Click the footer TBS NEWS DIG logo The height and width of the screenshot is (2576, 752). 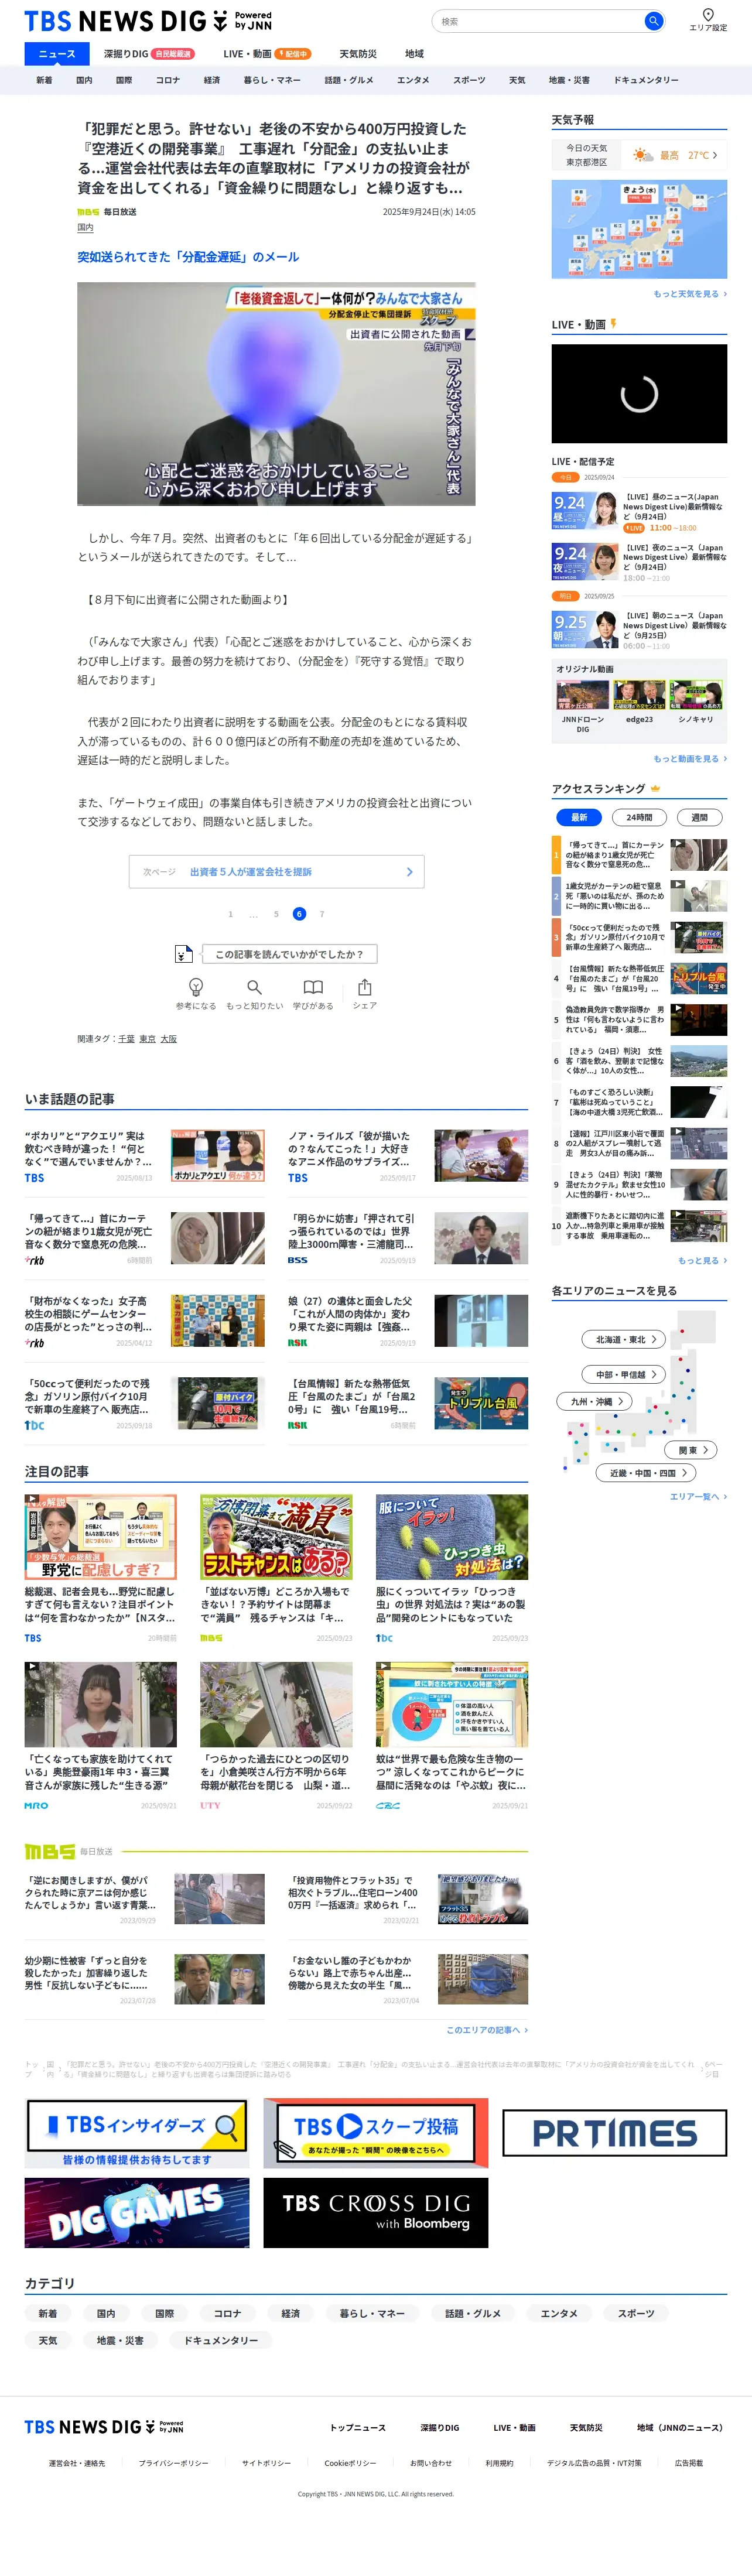pos(104,2427)
